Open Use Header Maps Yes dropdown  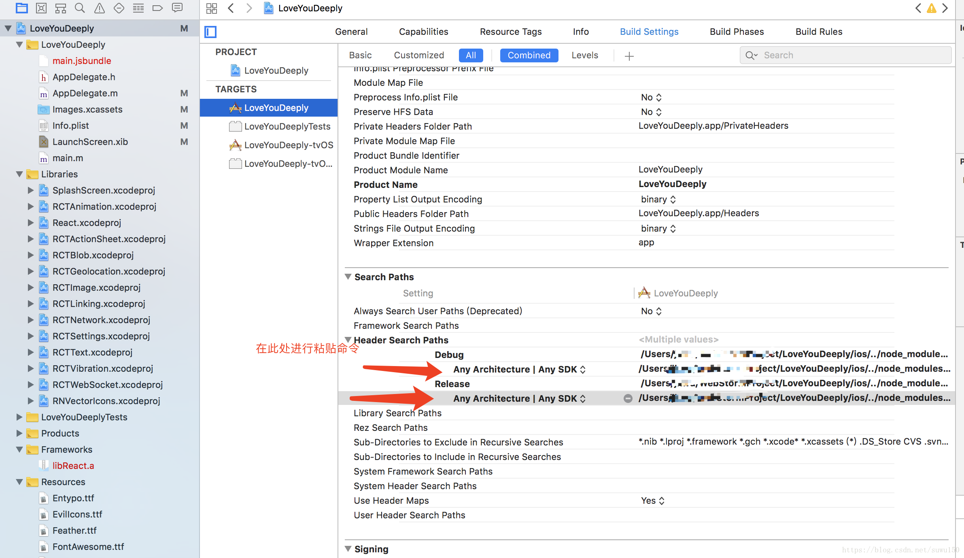coord(652,500)
